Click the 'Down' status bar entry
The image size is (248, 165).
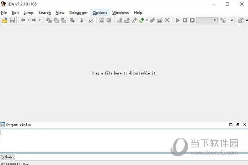tap(26, 164)
